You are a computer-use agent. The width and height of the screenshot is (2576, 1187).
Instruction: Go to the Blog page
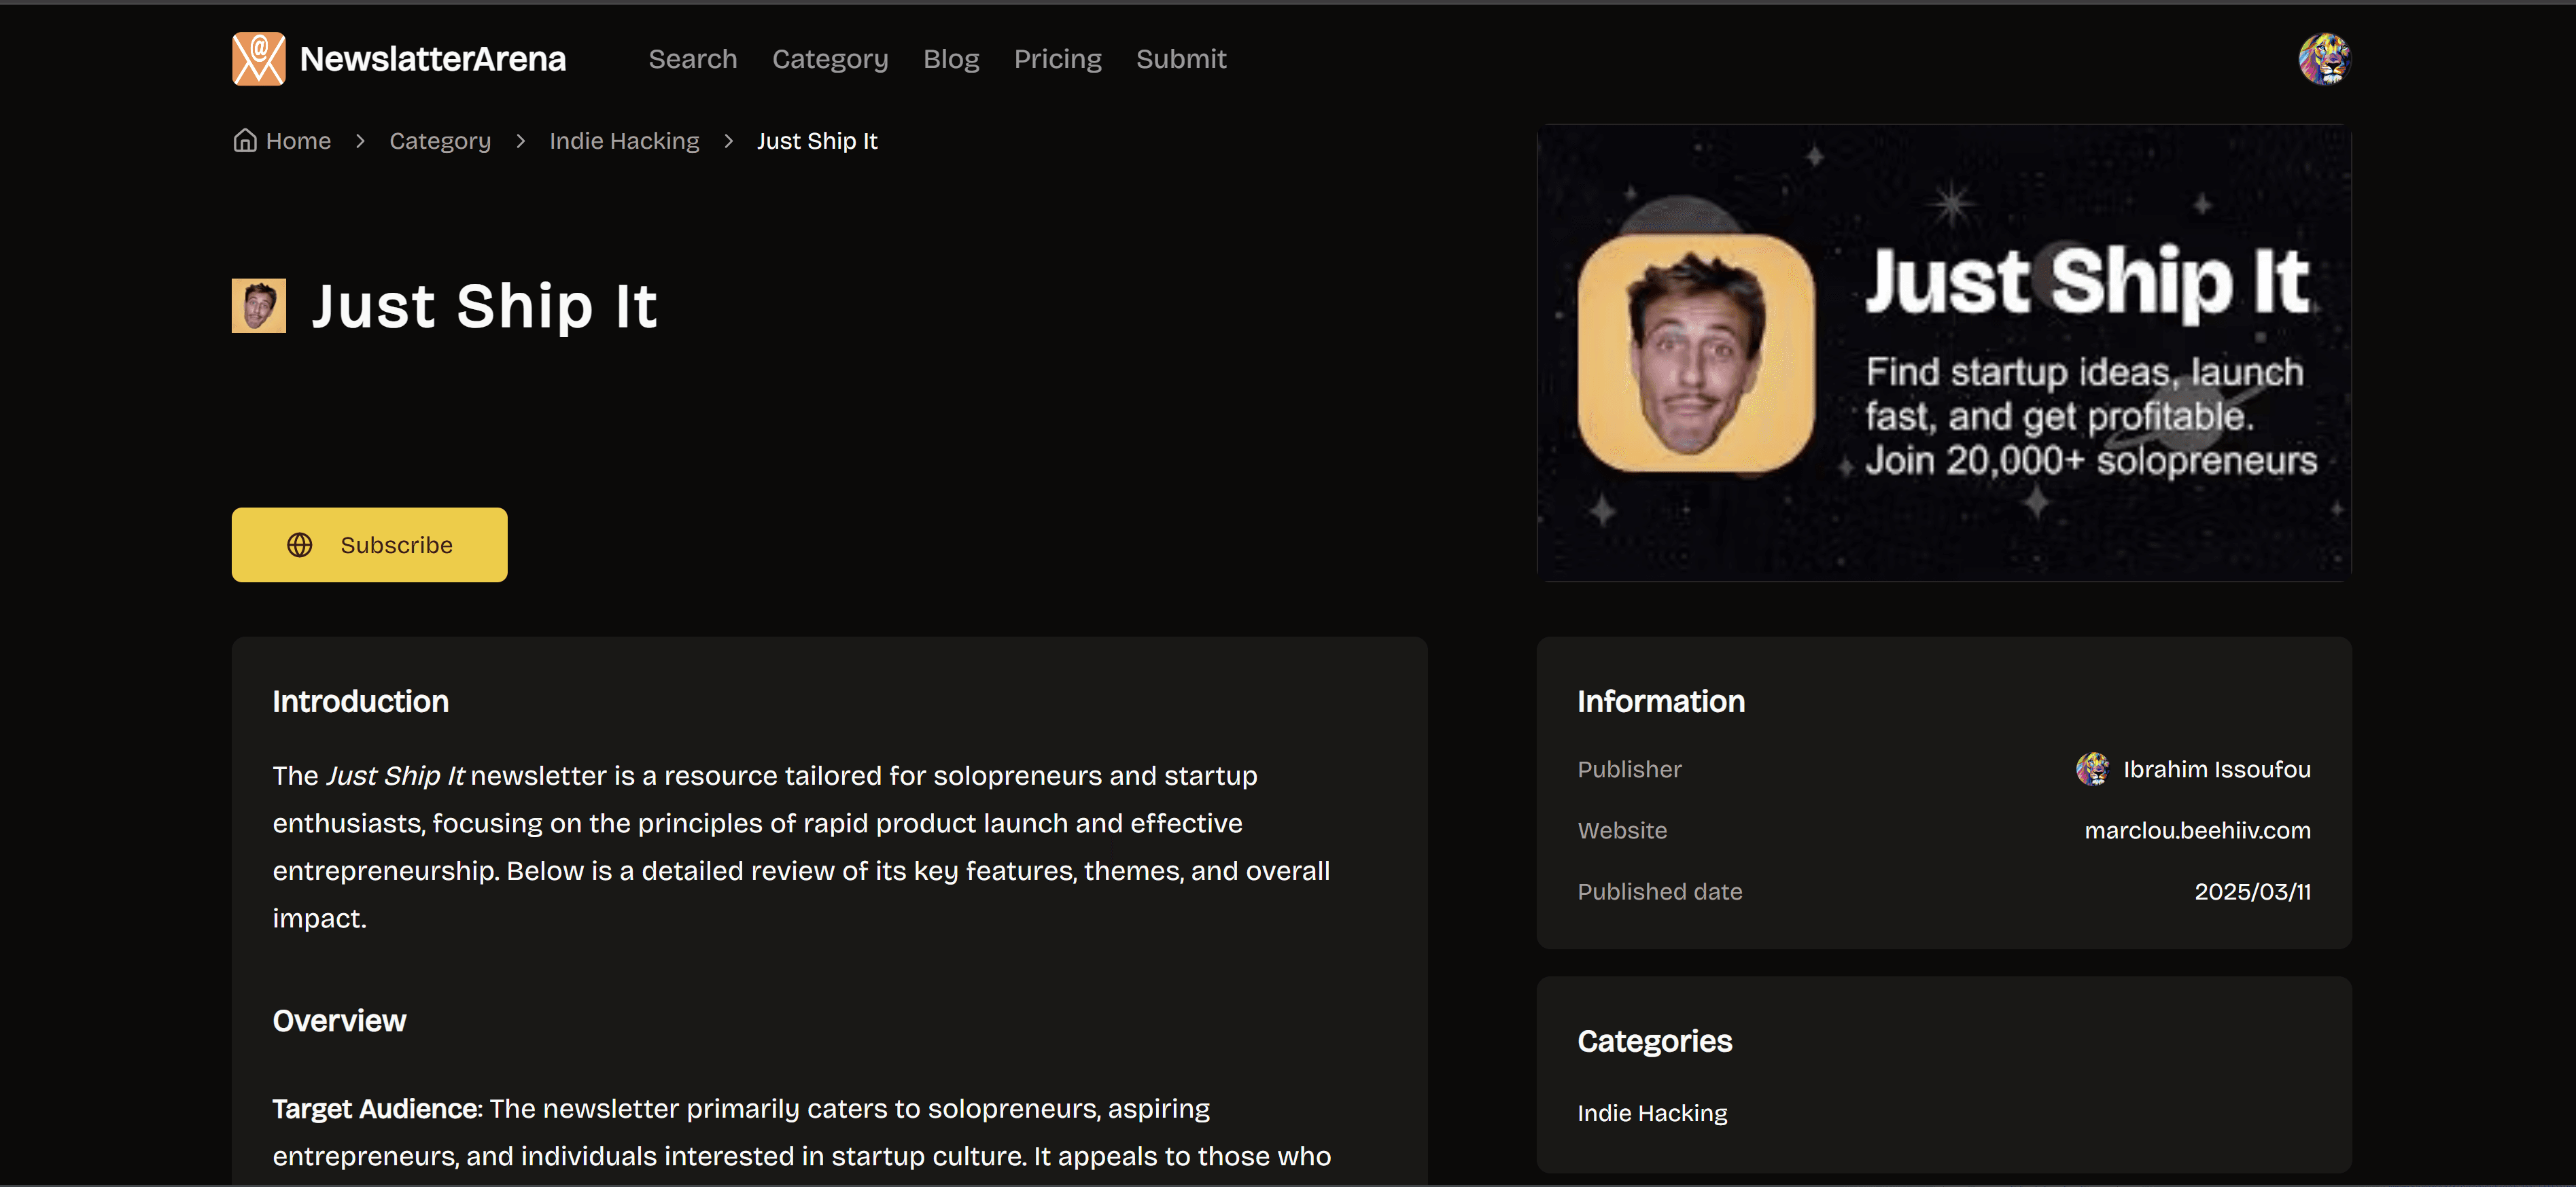[950, 59]
